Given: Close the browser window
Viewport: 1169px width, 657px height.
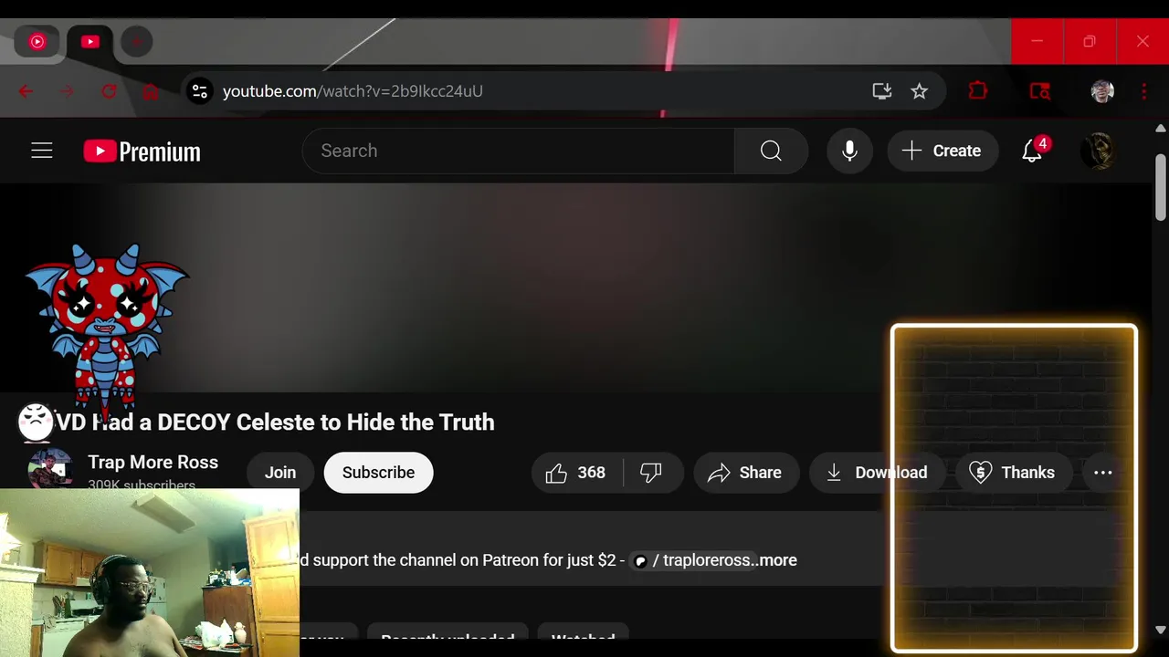Looking at the screenshot, I should (x=1143, y=41).
